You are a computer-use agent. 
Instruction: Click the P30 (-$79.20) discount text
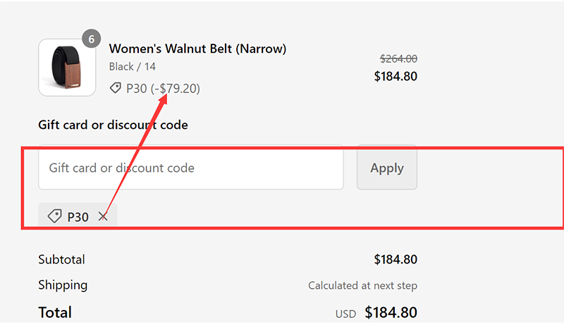pyautogui.click(x=163, y=88)
